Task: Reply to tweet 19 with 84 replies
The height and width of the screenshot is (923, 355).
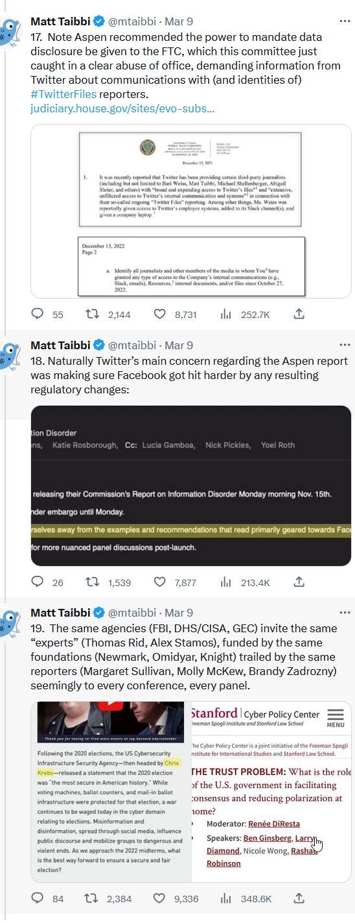Action: pyautogui.click(x=38, y=898)
